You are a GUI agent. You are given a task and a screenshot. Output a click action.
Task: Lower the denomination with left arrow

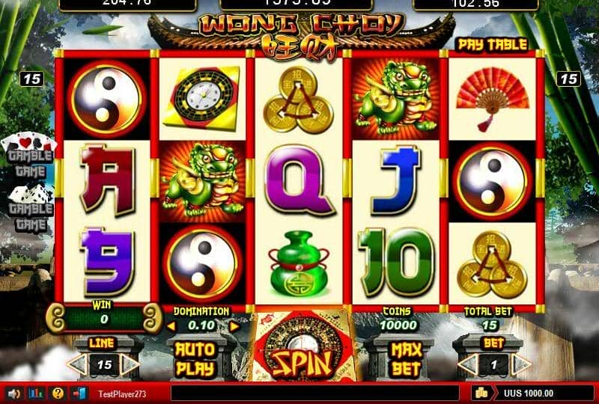tap(171, 326)
